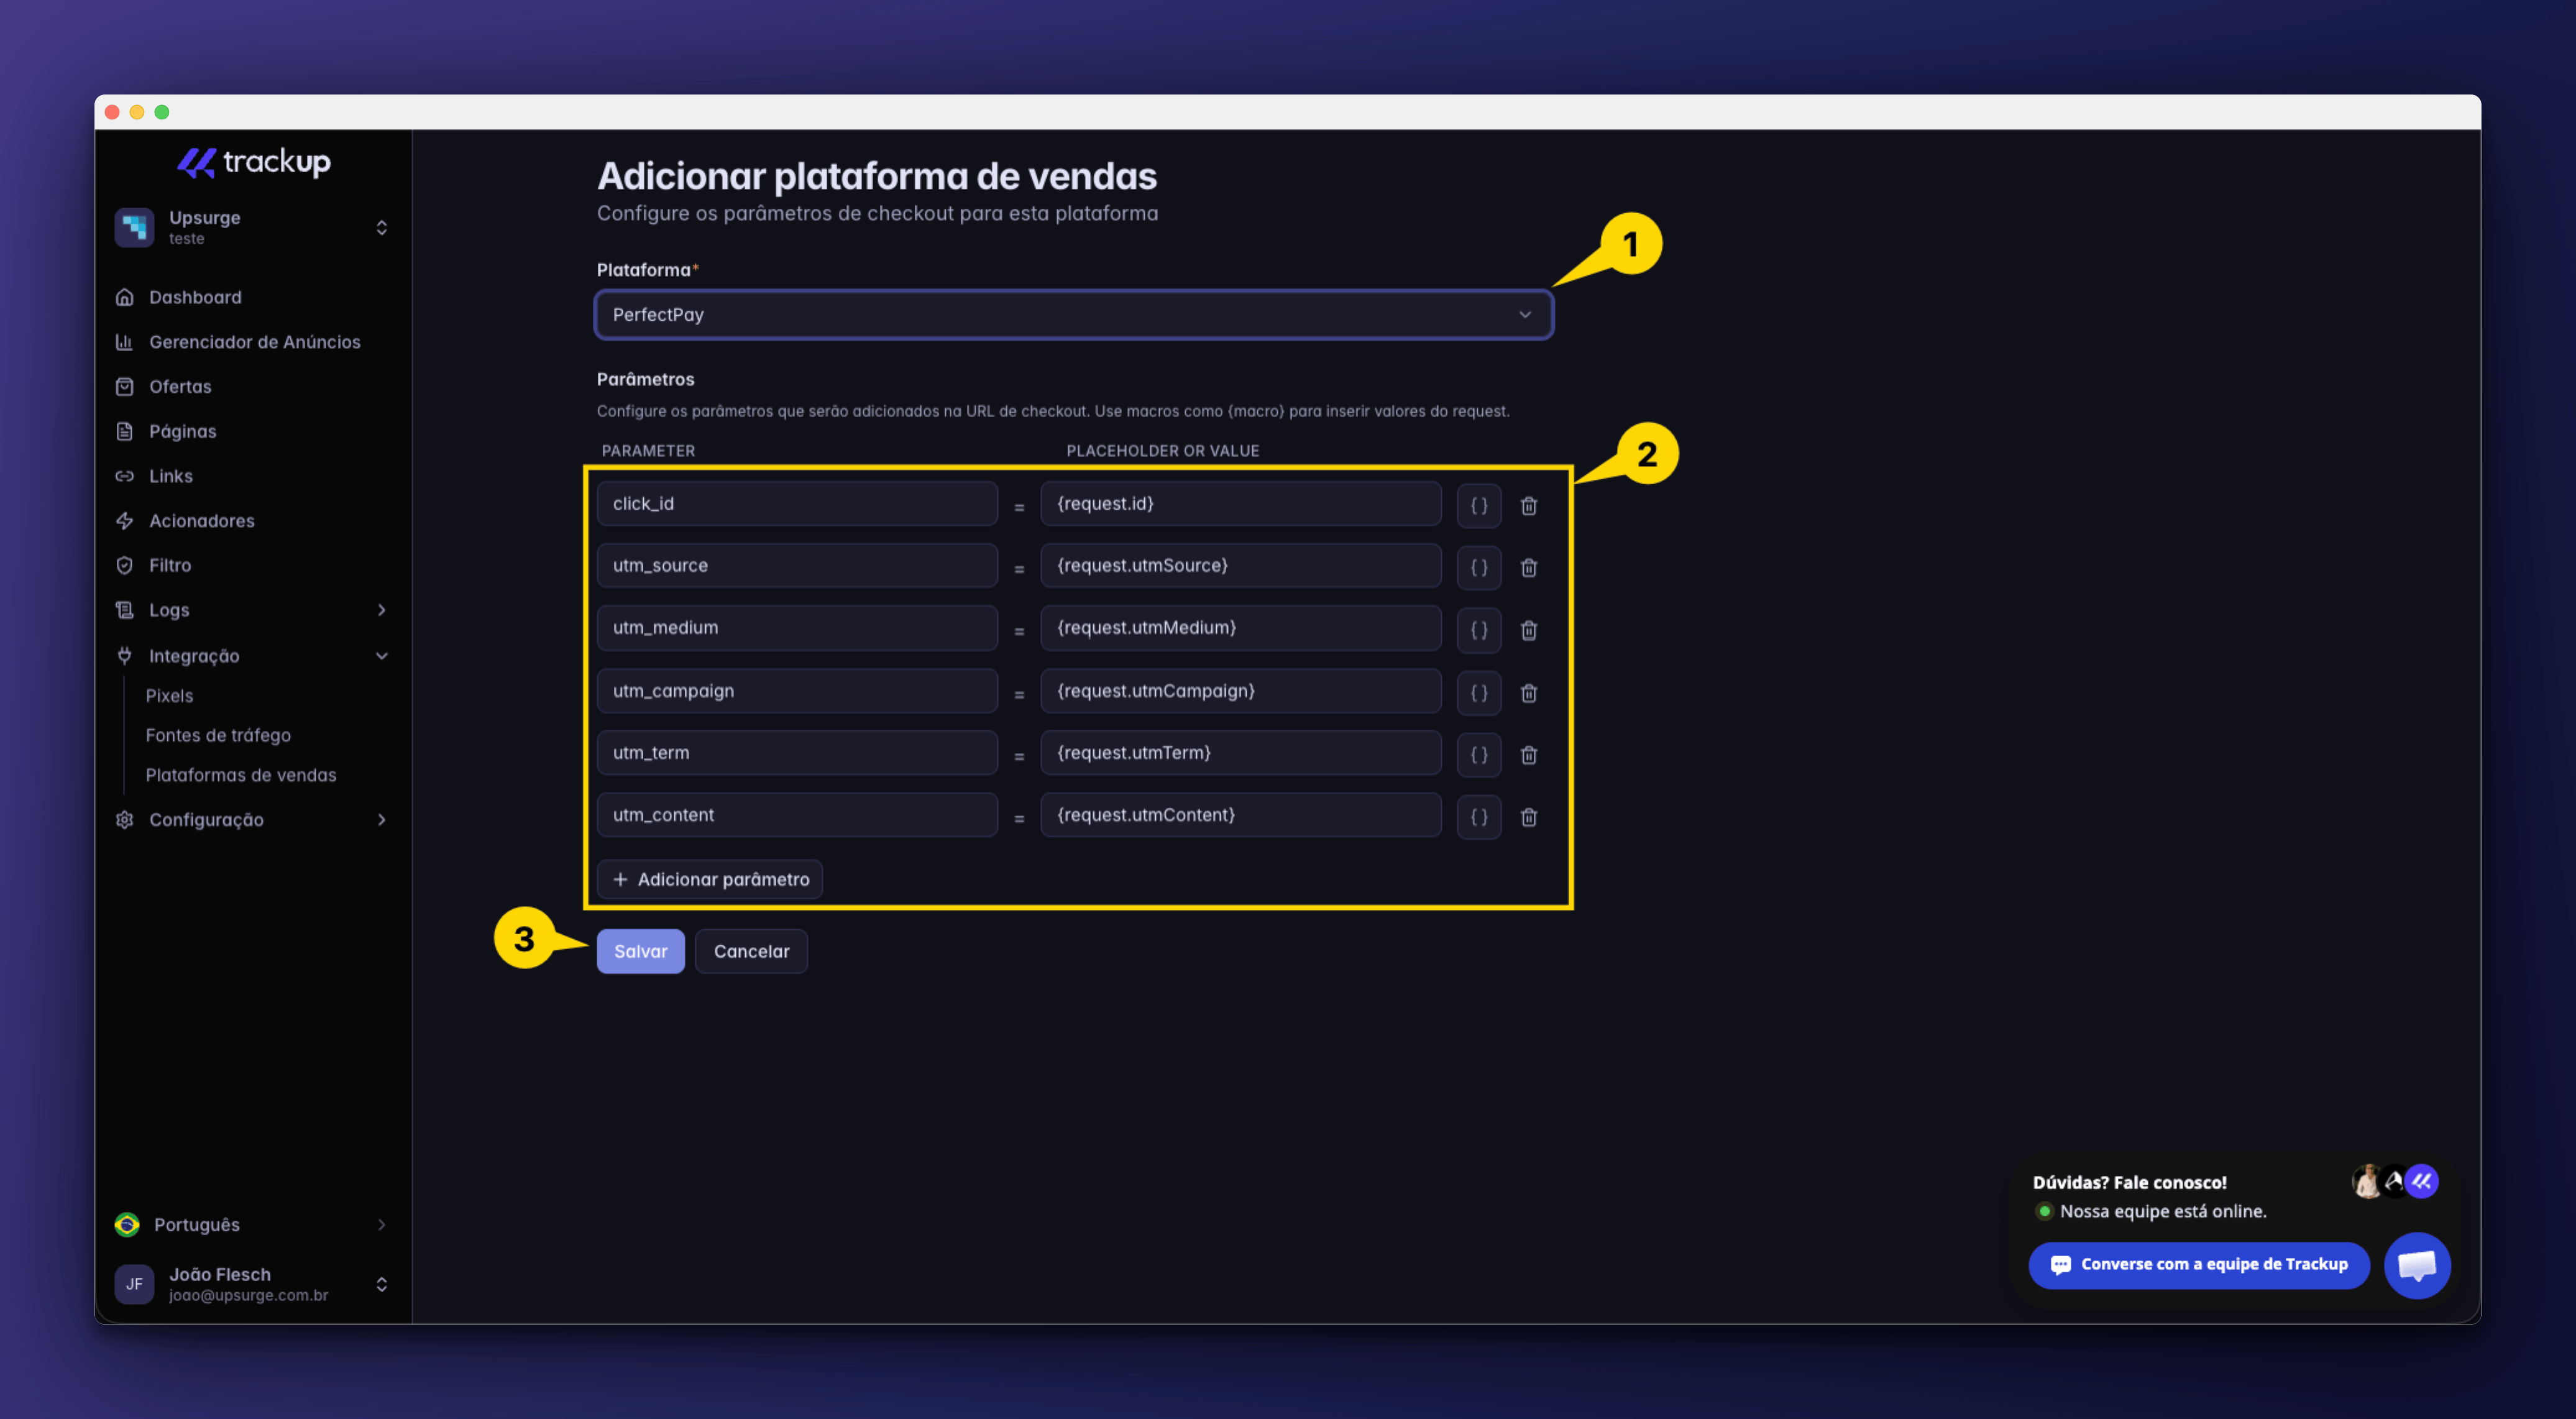2576x1419 pixels.
Task: Click the Gerenciador de Anúncios chart icon
Action: (124, 342)
